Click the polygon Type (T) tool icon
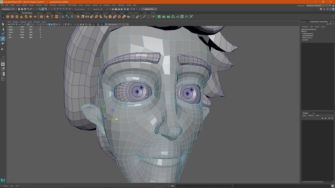The height and width of the screenshot is (188, 335). coord(52,17)
